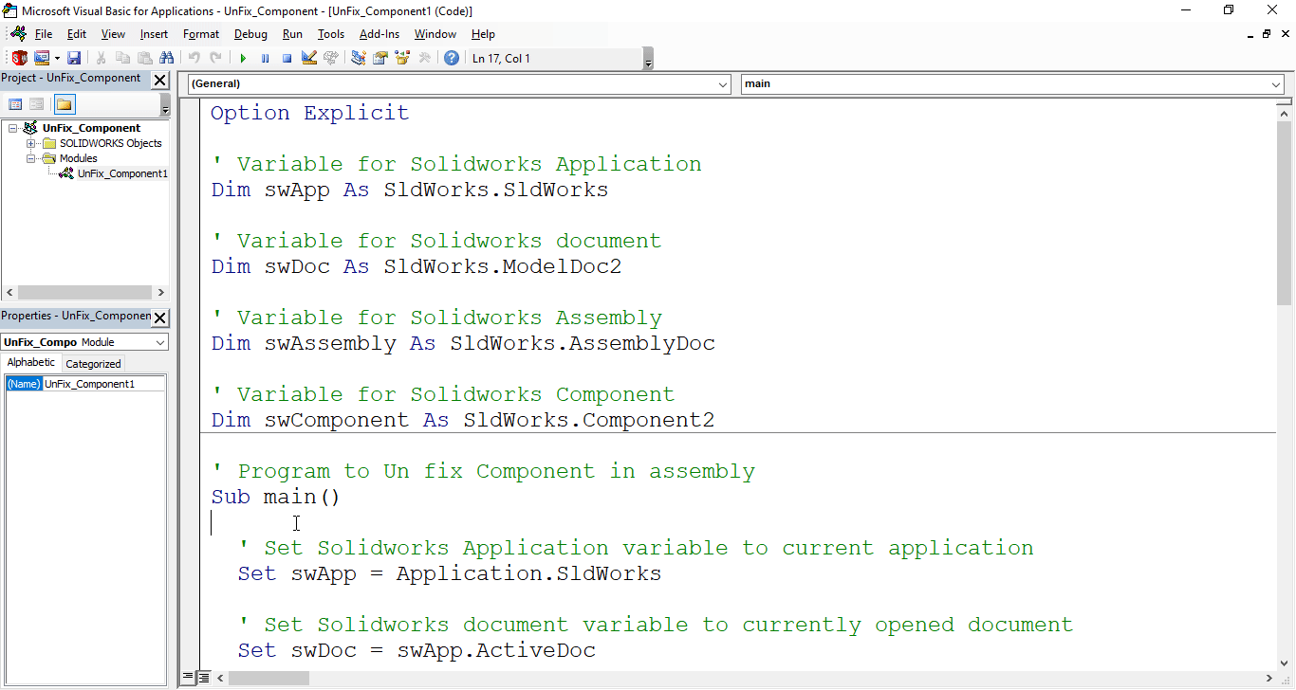1296x690 pixels.
Task: Open the procedure dropdown showing main
Action: [1278, 83]
